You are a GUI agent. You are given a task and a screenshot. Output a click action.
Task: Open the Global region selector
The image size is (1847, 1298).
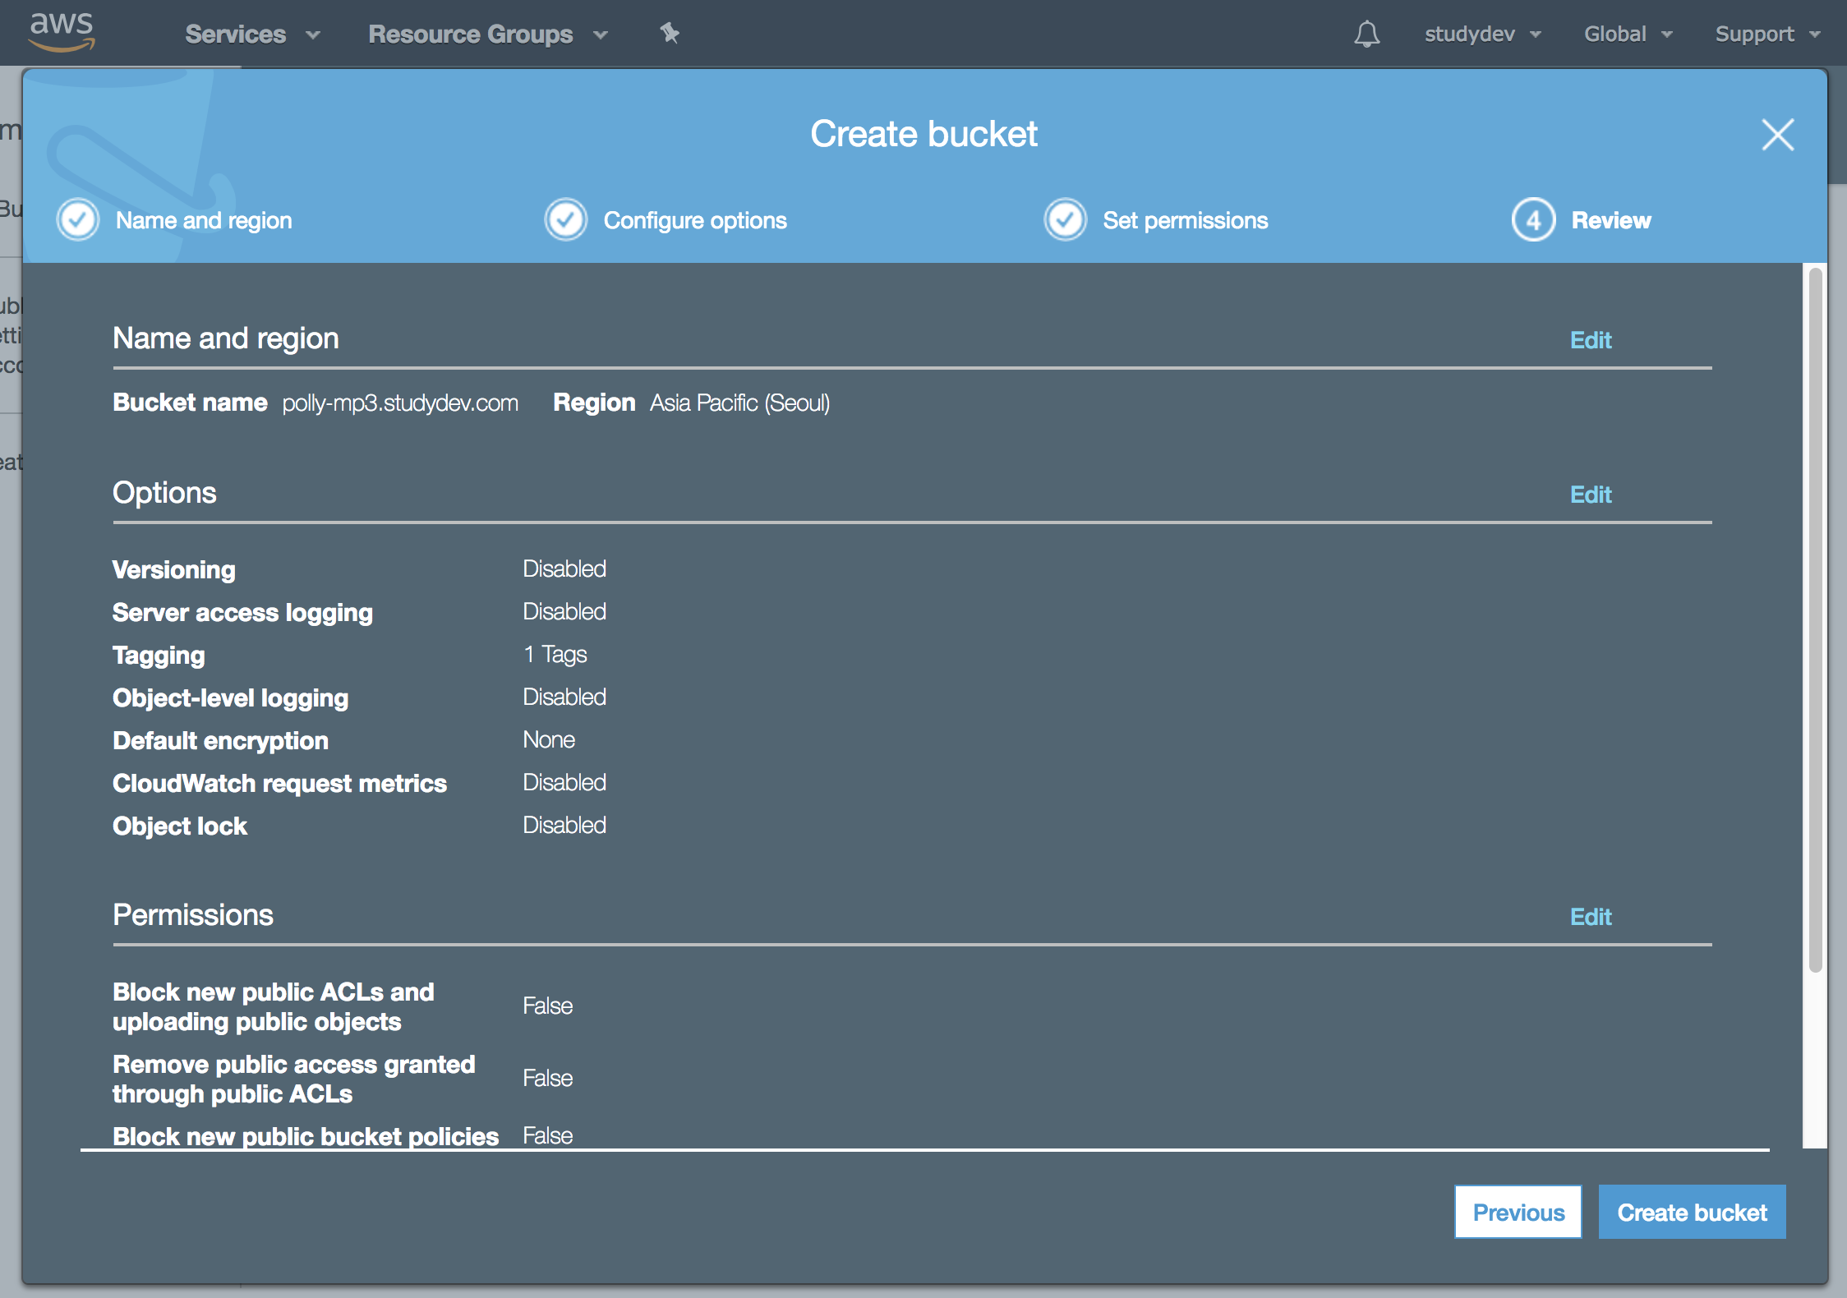click(x=1628, y=34)
